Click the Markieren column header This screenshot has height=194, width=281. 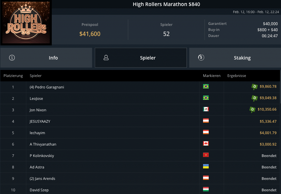coord(211,76)
